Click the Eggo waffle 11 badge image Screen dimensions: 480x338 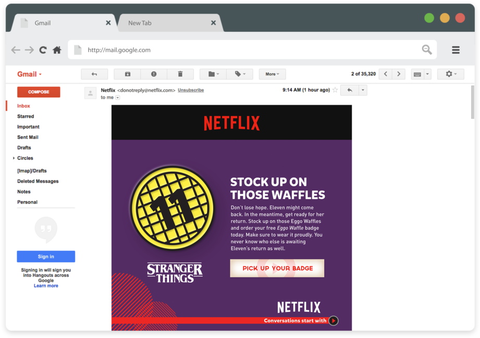coord(173,208)
